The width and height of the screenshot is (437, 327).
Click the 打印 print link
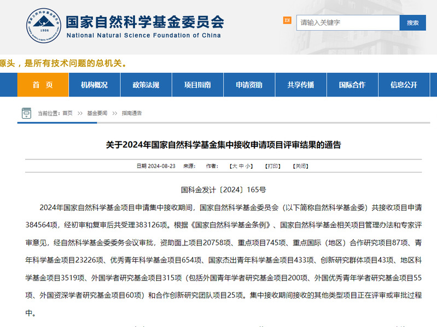tap(272, 166)
